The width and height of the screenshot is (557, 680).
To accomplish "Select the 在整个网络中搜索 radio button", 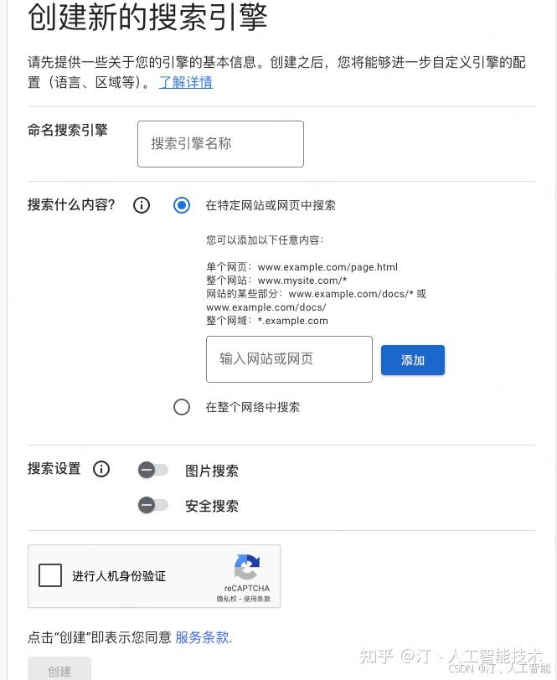I will point(182,407).
